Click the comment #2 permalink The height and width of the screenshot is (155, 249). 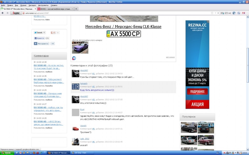coord(94,87)
